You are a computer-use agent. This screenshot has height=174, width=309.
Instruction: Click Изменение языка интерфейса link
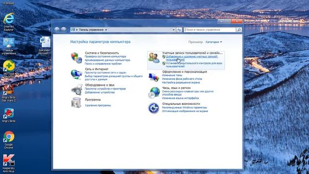pos(180,98)
